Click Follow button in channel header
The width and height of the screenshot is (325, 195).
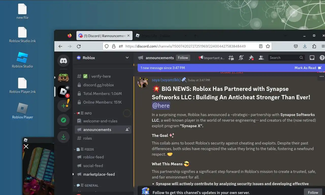(183, 58)
